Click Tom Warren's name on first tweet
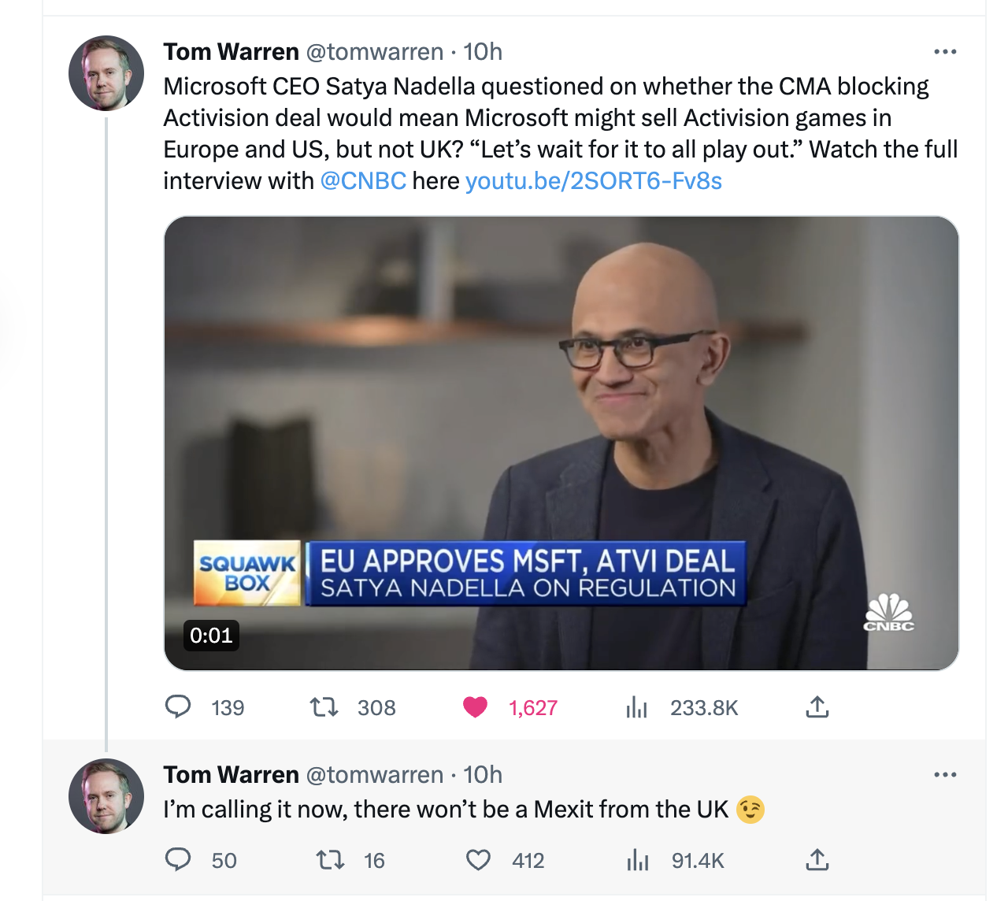This screenshot has height=901, width=1008. click(x=231, y=52)
